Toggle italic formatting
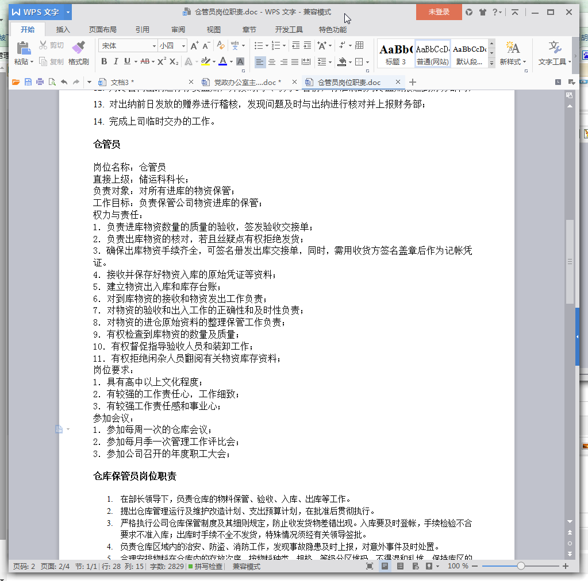This screenshot has height=581, width=588. pos(116,61)
